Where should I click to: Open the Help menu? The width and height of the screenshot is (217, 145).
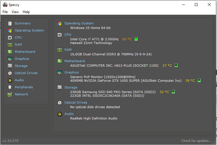pos(26,12)
